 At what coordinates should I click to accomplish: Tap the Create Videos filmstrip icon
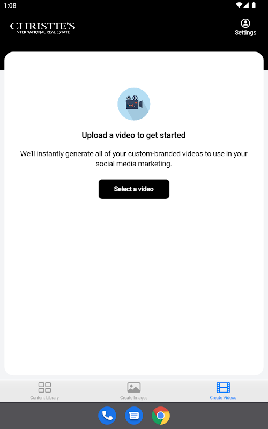pyautogui.click(x=223, y=387)
